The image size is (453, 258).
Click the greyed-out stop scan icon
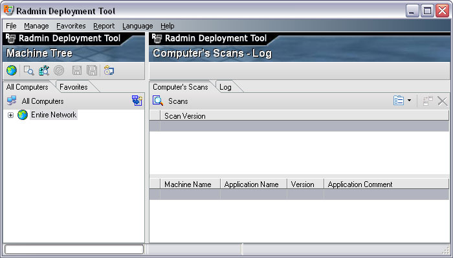tap(59, 70)
